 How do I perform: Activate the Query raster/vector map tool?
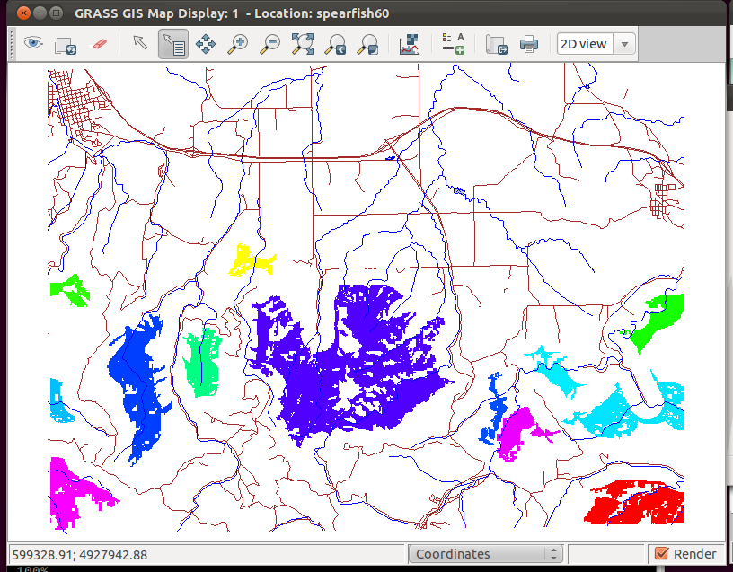(x=173, y=44)
